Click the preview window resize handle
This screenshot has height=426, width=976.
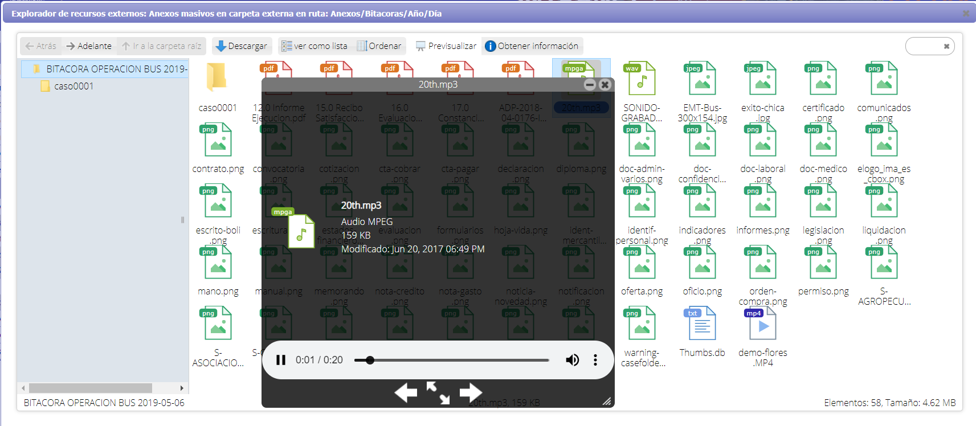coord(607,401)
